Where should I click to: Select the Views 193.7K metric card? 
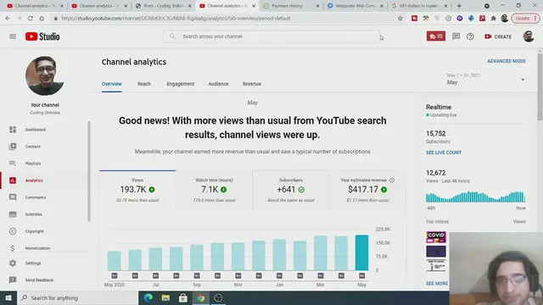pos(137,190)
